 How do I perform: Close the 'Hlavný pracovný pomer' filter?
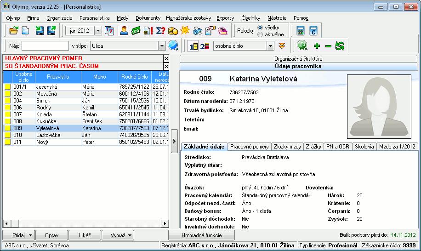pos(166,58)
